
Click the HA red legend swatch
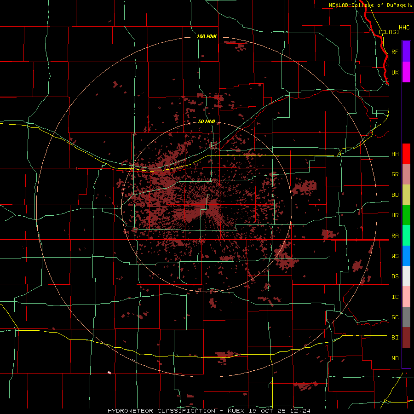point(406,154)
